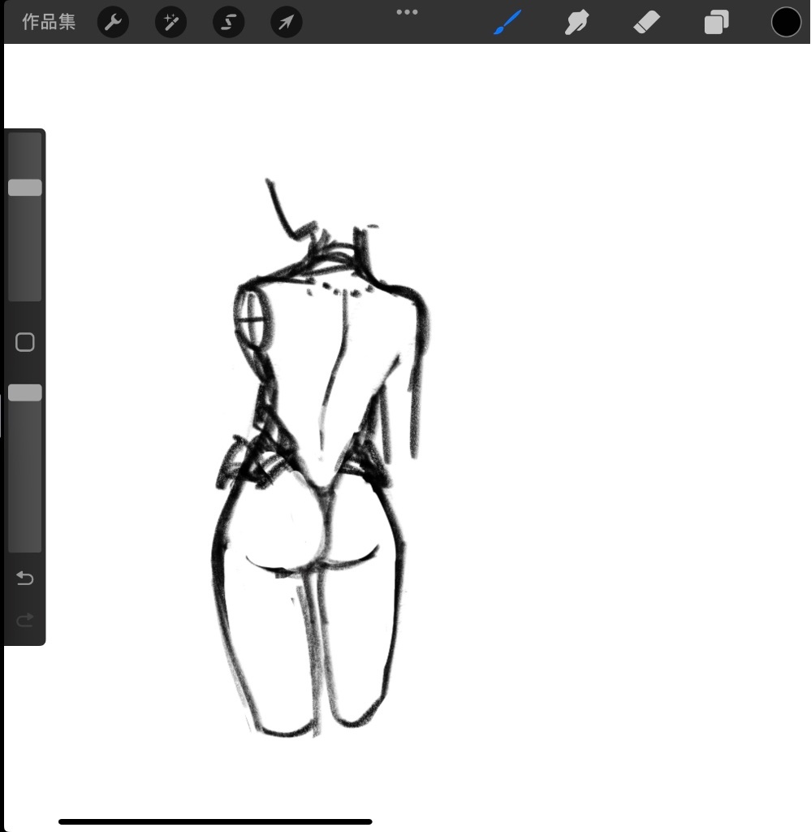Activate the Transform arrow tool

tap(287, 22)
